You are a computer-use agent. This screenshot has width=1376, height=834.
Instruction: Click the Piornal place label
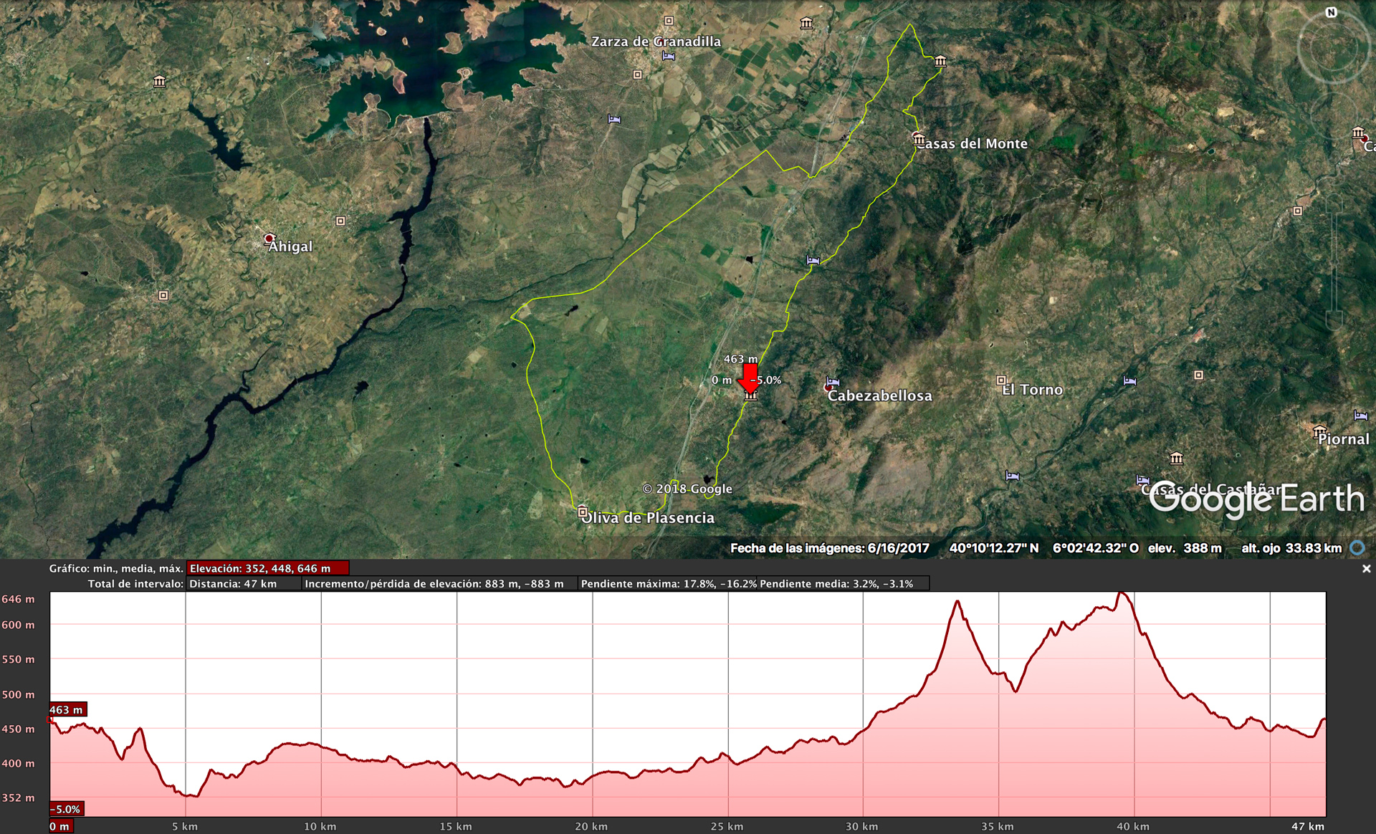point(1343,439)
